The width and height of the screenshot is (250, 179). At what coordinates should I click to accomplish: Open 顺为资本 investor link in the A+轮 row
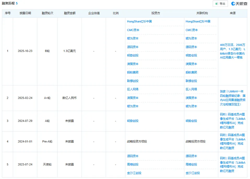(x=133, y=106)
